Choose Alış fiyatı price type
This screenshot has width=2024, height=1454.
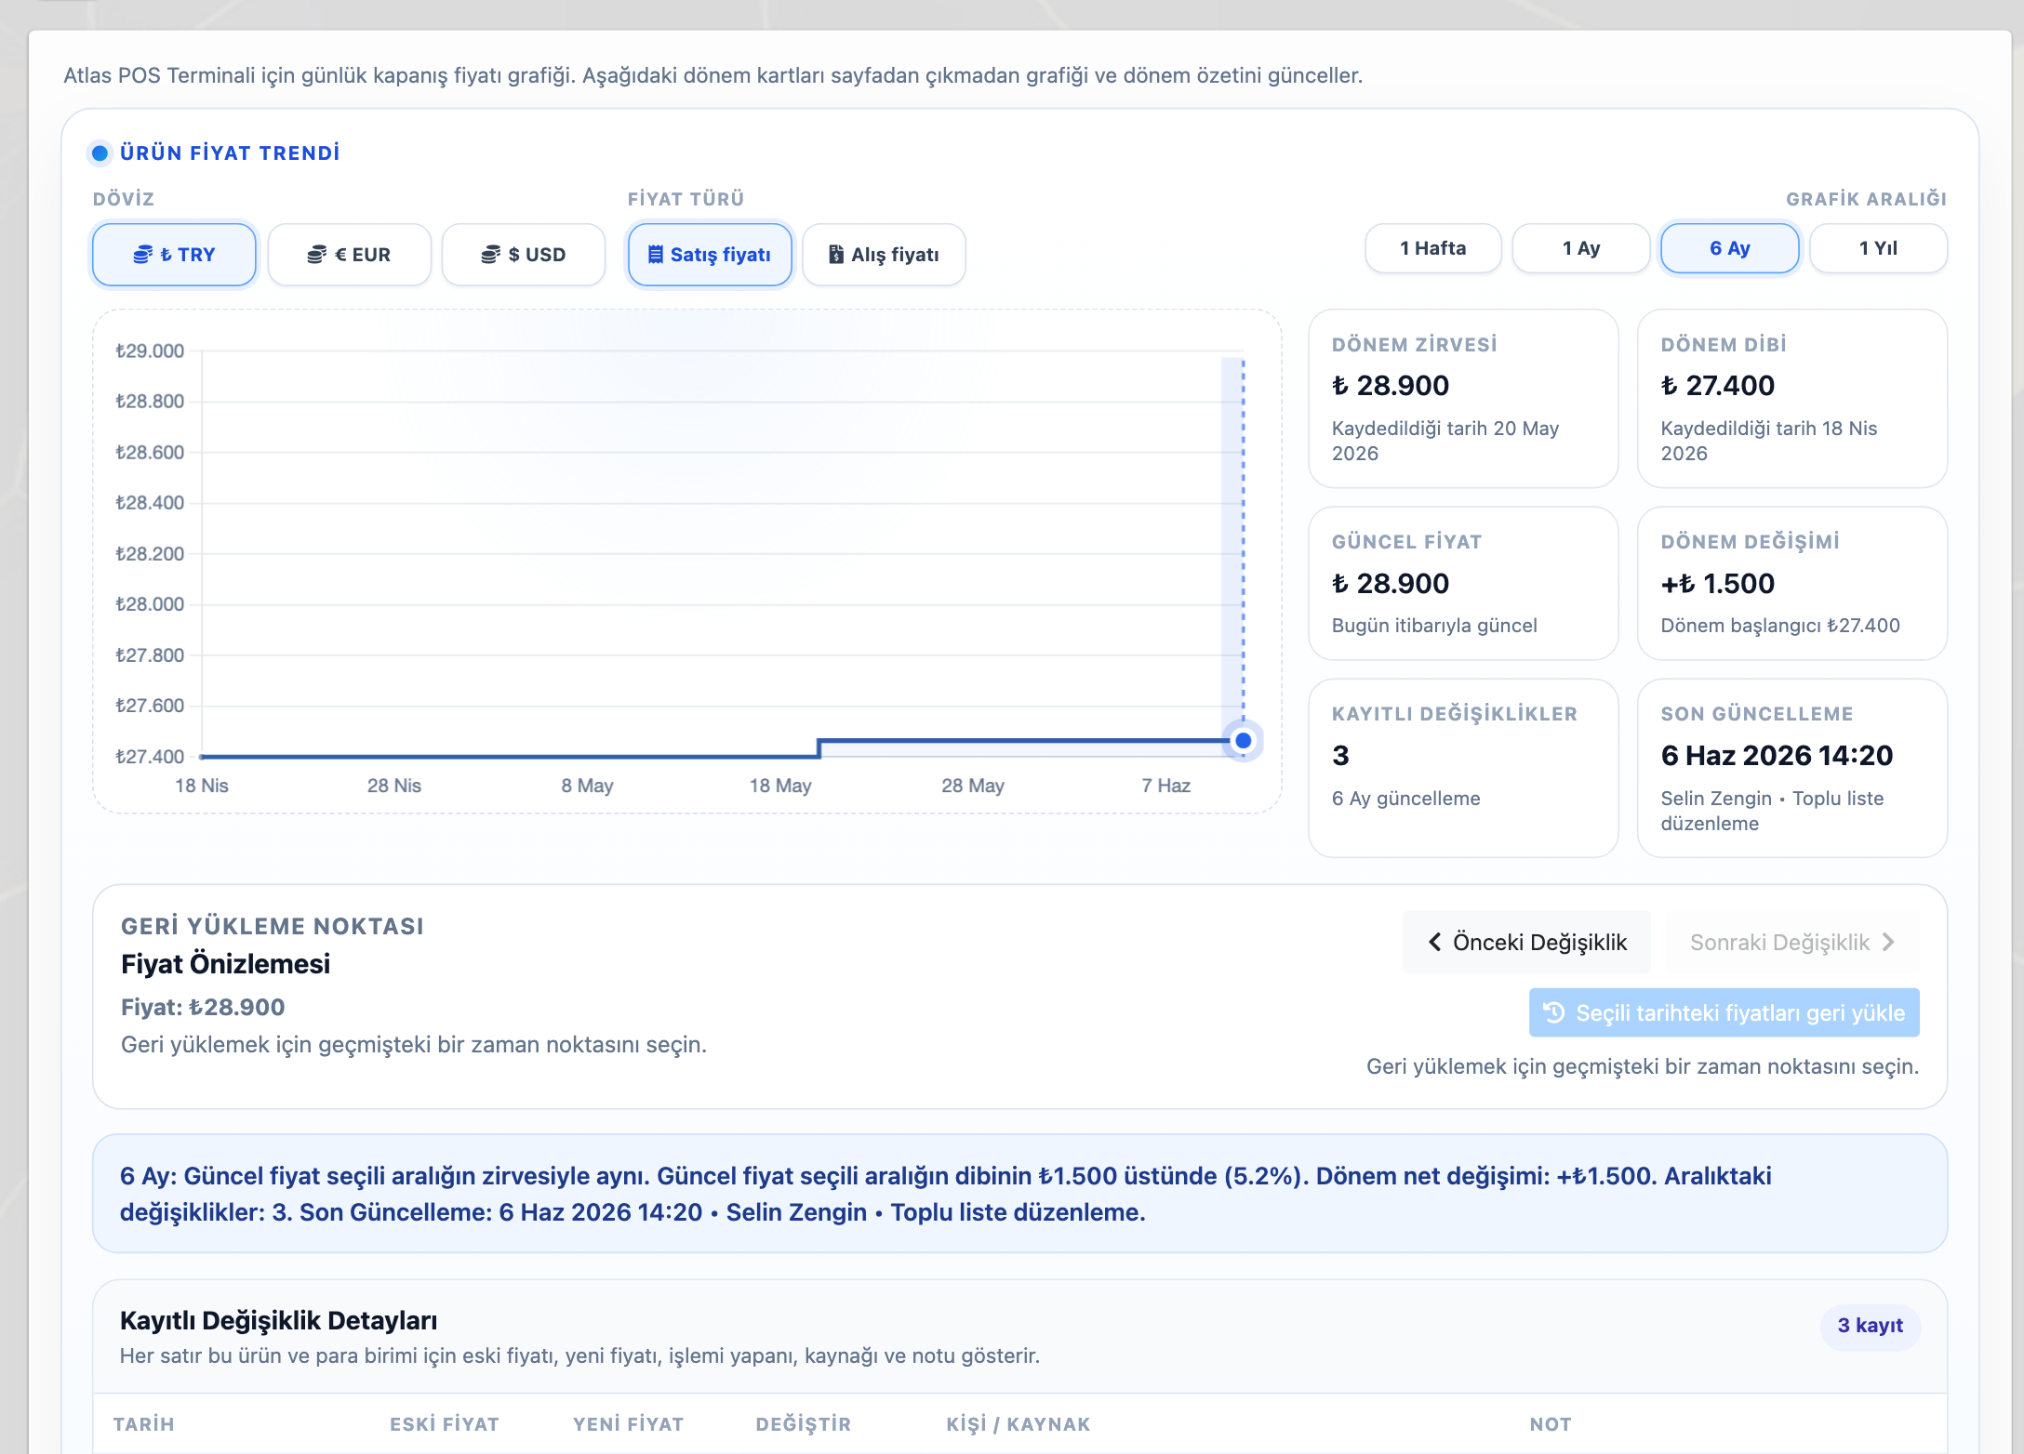(884, 254)
